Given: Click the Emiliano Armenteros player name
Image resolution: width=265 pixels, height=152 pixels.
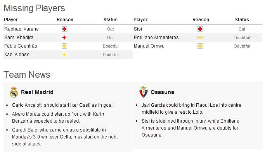Looking at the screenshot, I should 156,38.
